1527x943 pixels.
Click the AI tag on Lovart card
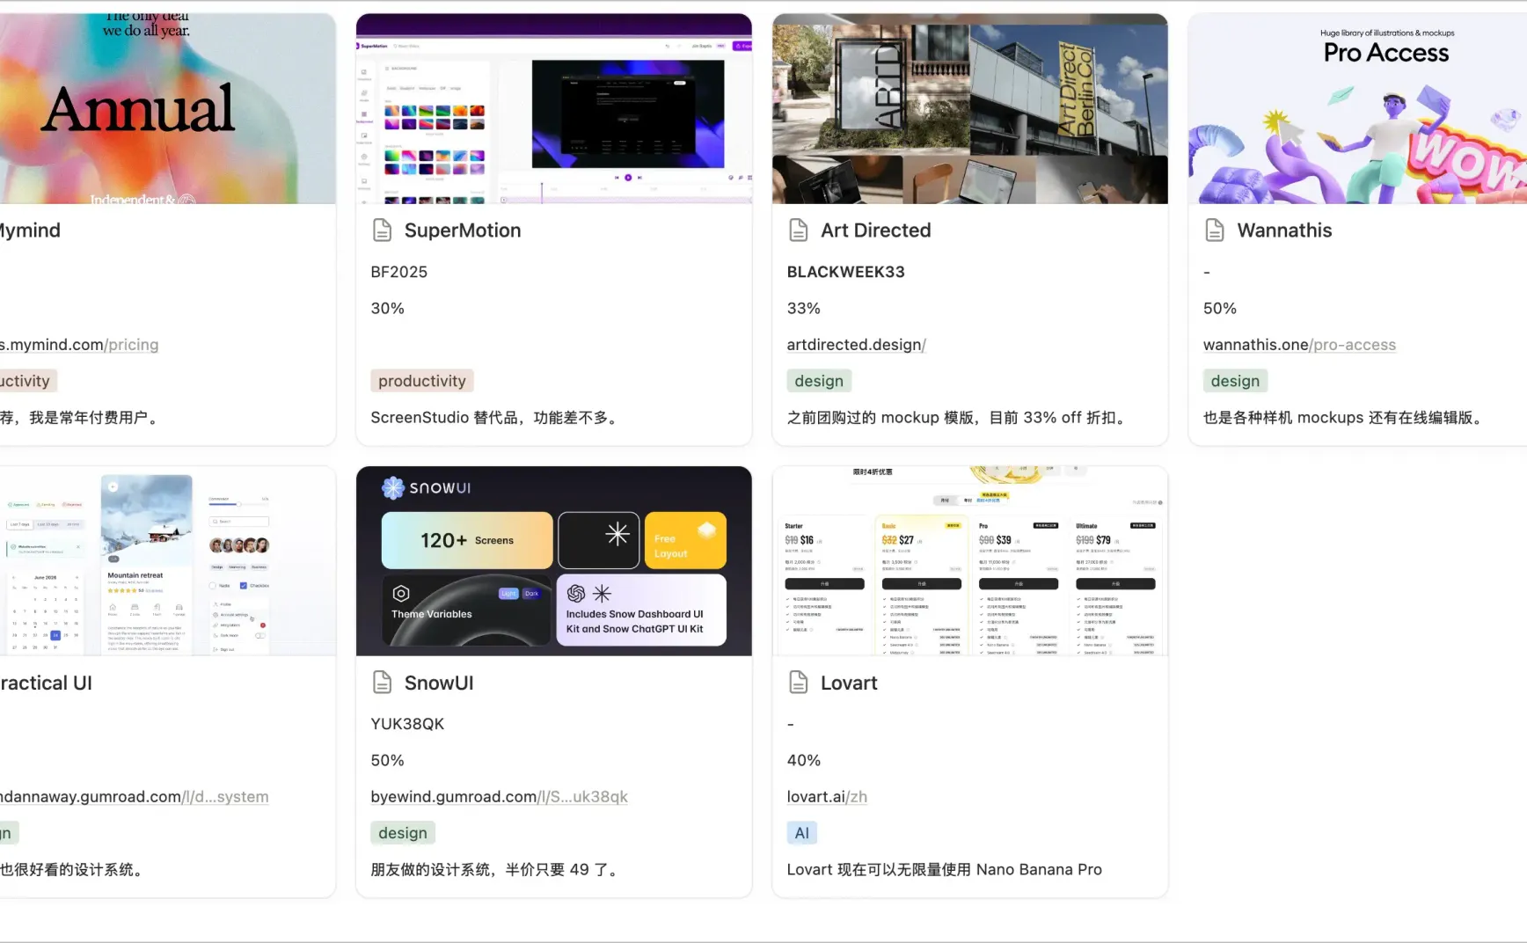click(801, 833)
